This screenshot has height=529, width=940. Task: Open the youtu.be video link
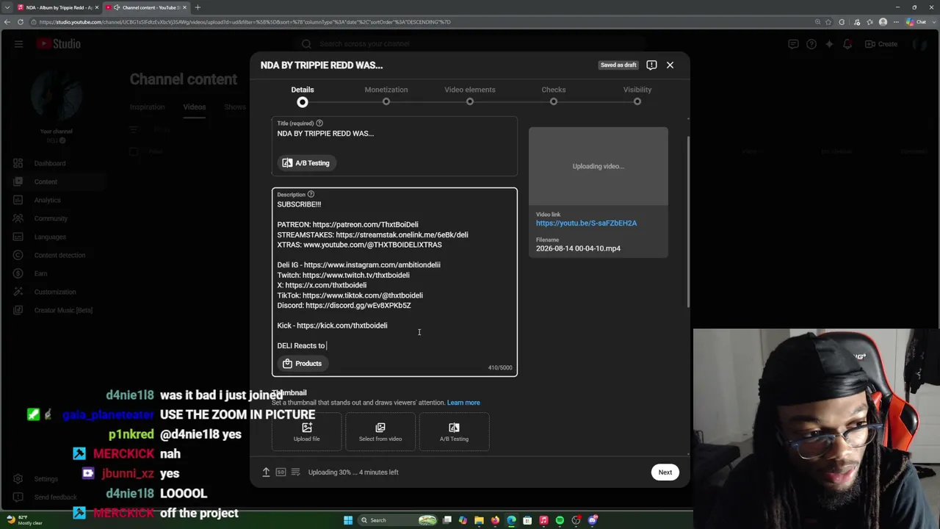coord(586,223)
